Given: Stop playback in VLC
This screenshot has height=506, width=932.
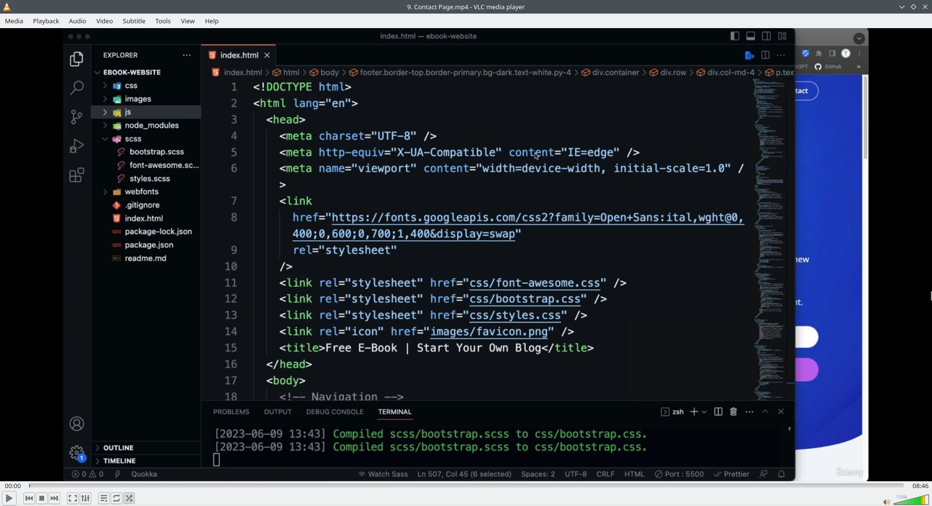Looking at the screenshot, I should (x=42, y=498).
